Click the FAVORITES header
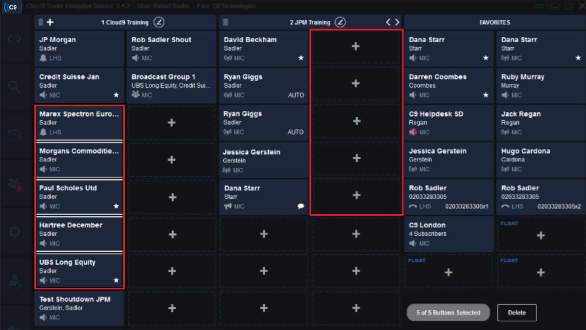586x330 pixels. pyautogui.click(x=494, y=22)
